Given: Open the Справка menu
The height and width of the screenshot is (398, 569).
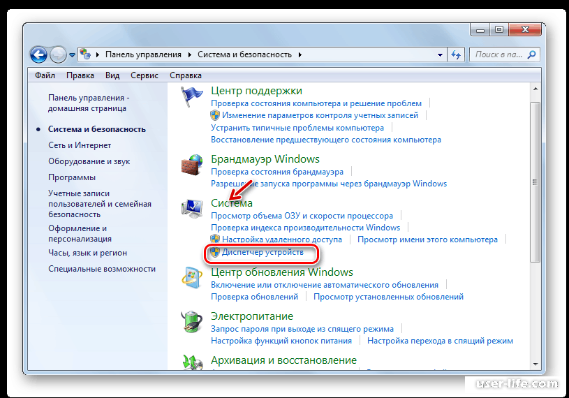Looking at the screenshot, I should 186,75.
